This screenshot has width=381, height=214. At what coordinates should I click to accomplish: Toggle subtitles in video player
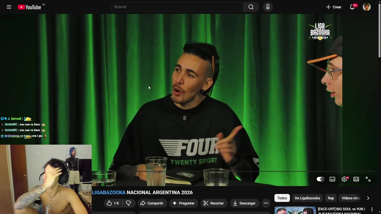click(332, 179)
